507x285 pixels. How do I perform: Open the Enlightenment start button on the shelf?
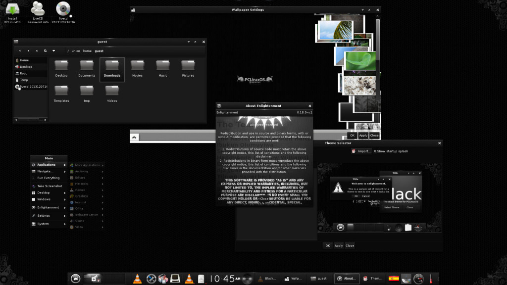(75, 279)
